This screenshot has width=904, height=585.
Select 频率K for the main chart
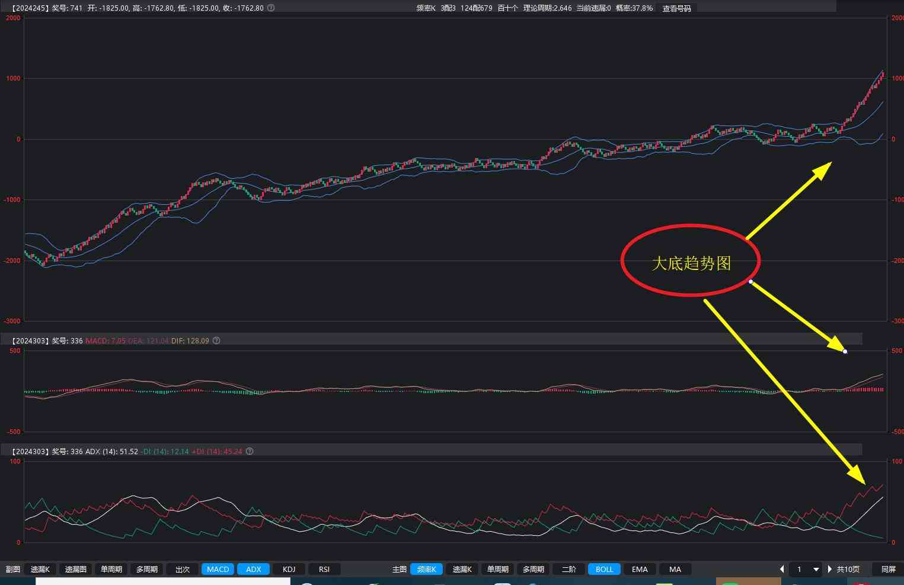pyautogui.click(x=426, y=569)
